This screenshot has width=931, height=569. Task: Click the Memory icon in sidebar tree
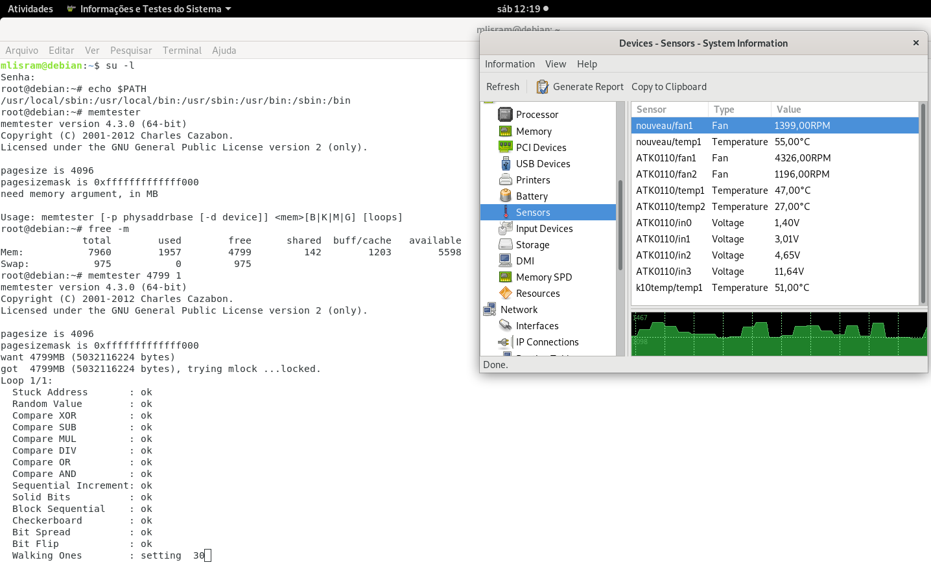[505, 131]
